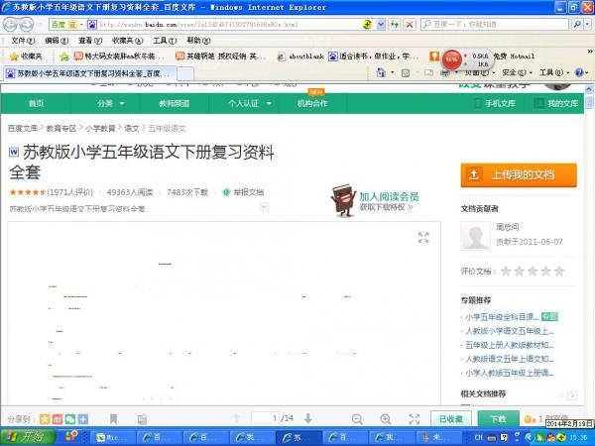The image size is (595, 446).
Task: Expand the document description toggle box
Action: pyautogui.click(x=265, y=207)
